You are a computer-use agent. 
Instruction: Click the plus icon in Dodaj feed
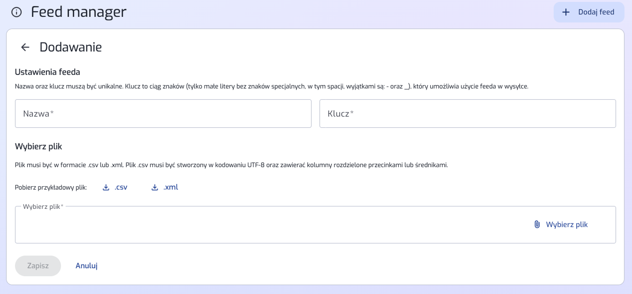566,12
